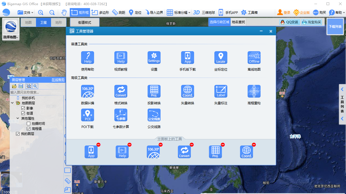Uncheck the 影像 layer checkbox
The width and height of the screenshot is (346, 194).
click(23, 108)
